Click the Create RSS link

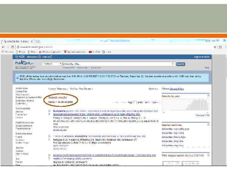pyautogui.click(x=69, y=67)
